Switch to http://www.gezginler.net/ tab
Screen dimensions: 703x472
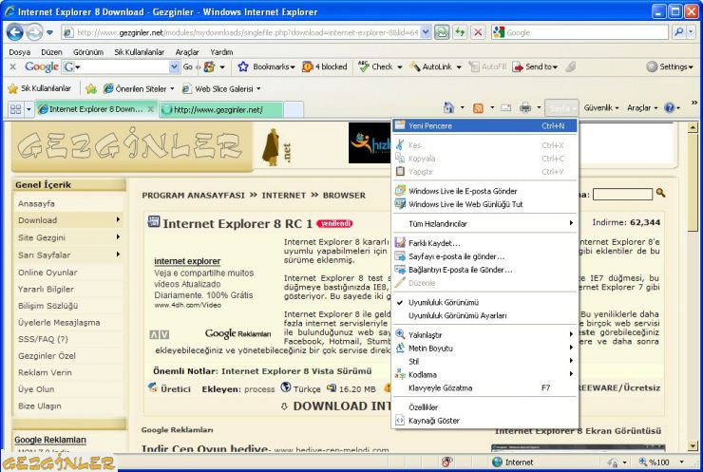221,109
